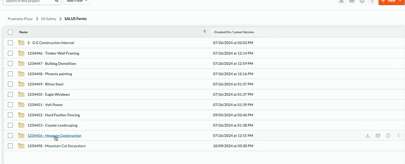Viewport: 405px width, 164px height.
Task: Check the box for G G Construction Internal
Action: [10, 42]
